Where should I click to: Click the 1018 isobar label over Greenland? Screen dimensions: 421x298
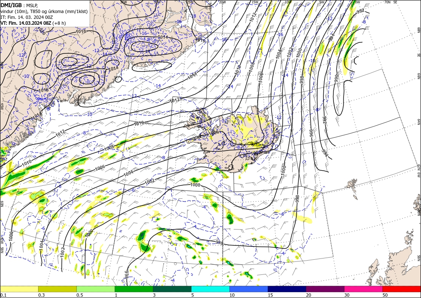click(81, 32)
